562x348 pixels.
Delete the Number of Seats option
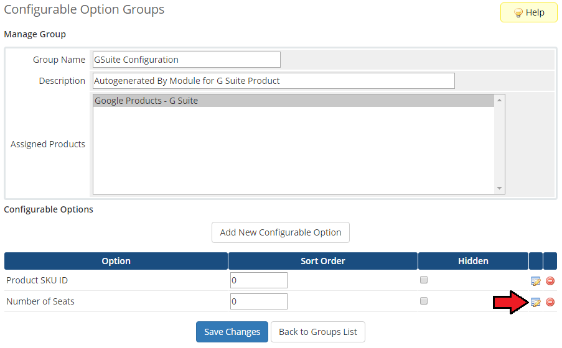550,302
